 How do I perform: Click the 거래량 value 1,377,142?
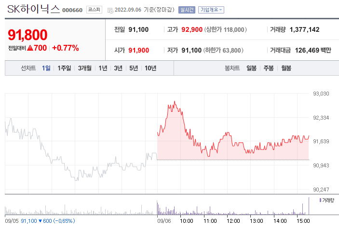pos(304,29)
